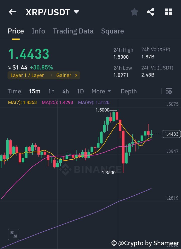The height and width of the screenshot is (249, 181).
Task: Toggle the MA(7) moving average indicator
Action: (22, 102)
